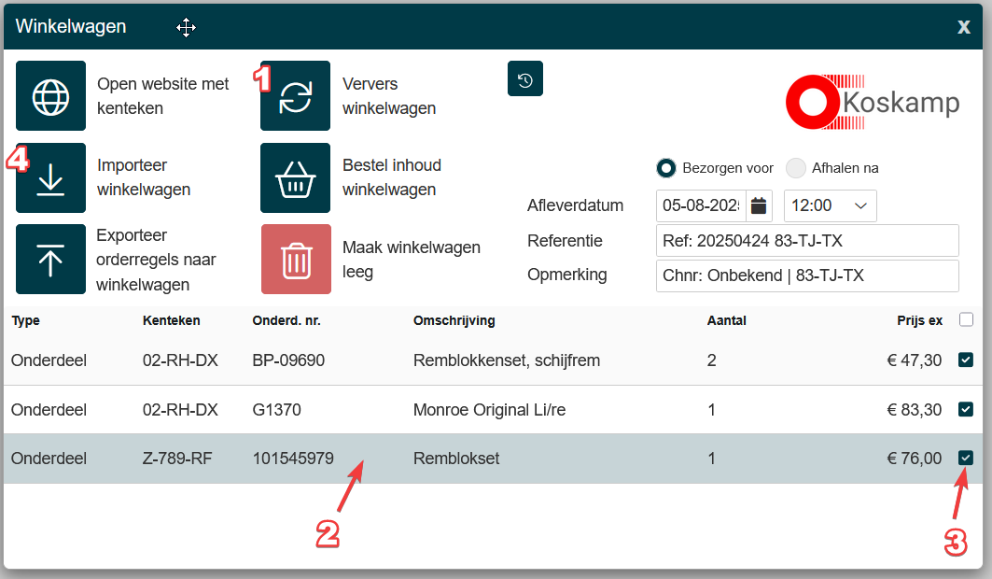This screenshot has width=992, height=579.
Task: Click the export order lines upload icon
Action: 50,260
